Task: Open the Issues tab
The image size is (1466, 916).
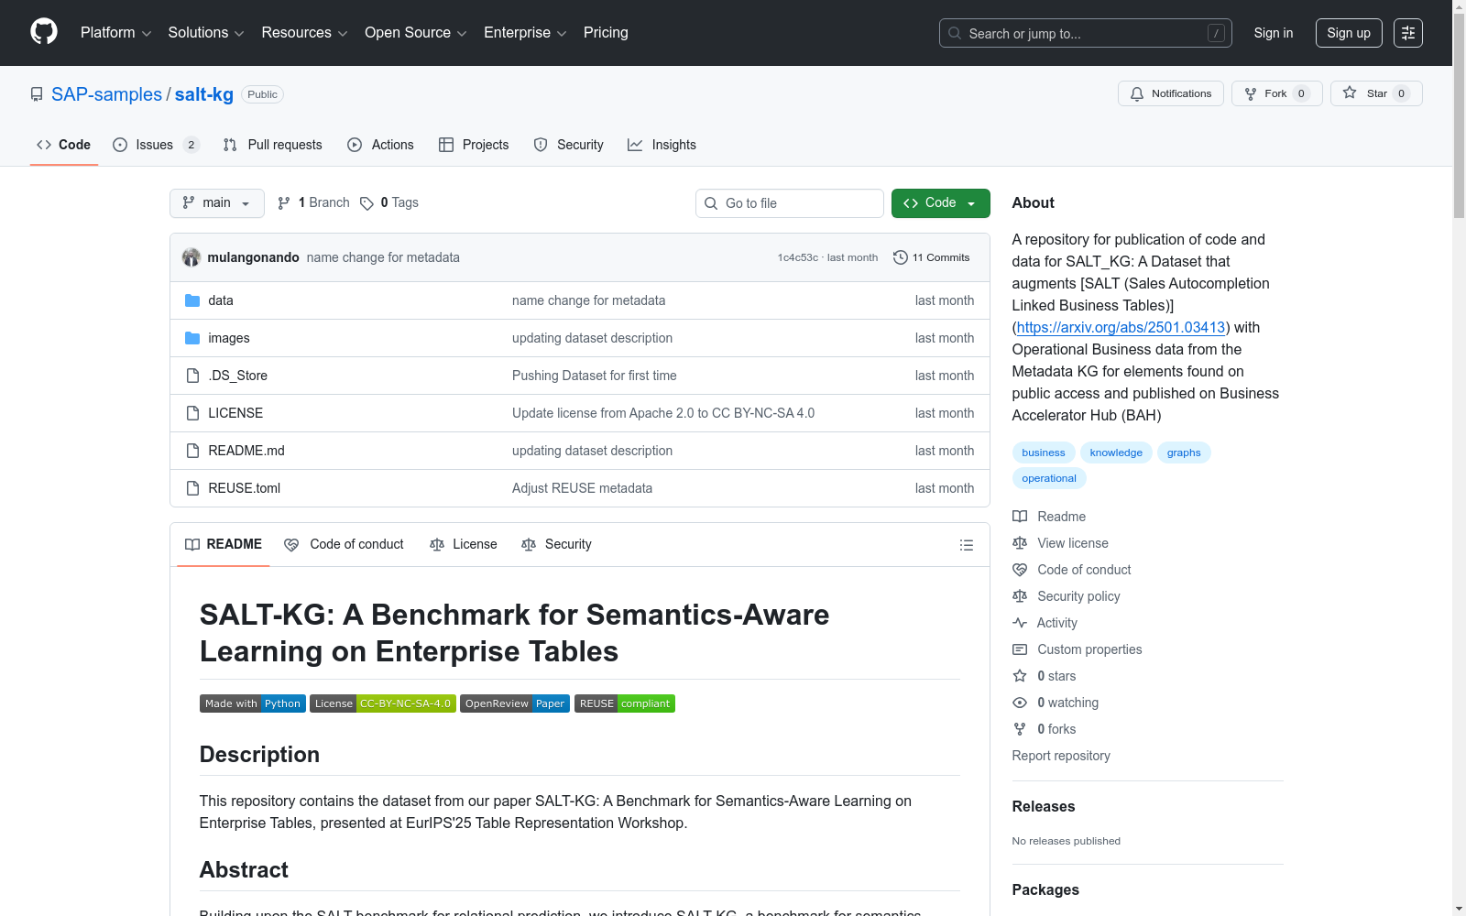Action: pos(156,145)
